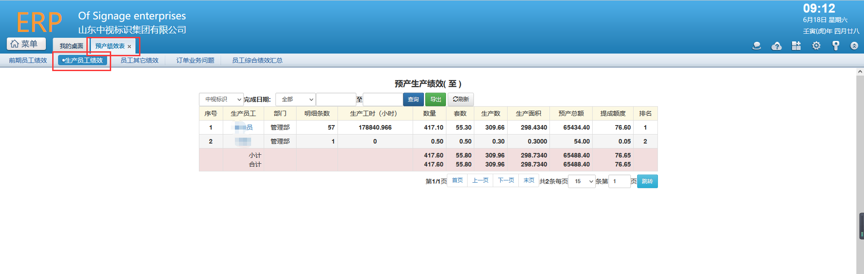
Task: Click the blue 查询 button
Action: tap(413, 99)
